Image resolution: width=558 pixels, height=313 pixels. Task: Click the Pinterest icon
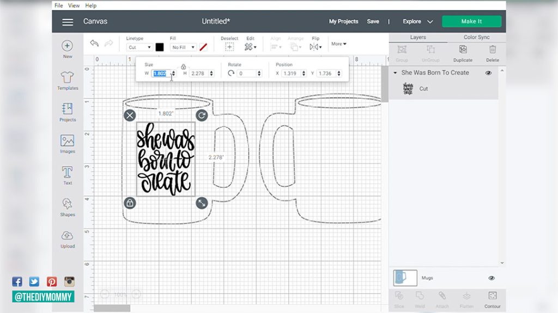coord(52,282)
